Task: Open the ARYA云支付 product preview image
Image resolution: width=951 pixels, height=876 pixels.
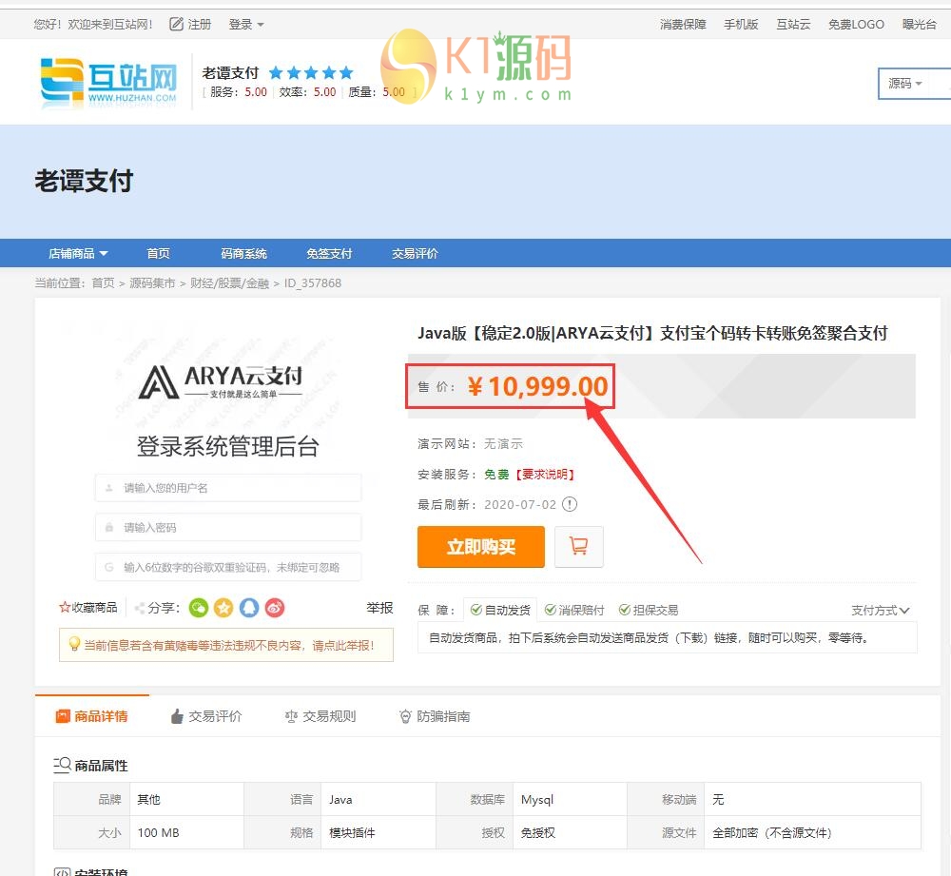Action: (x=227, y=450)
